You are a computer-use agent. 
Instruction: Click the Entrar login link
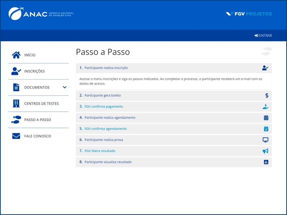pyautogui.click(x=263, y=35)
